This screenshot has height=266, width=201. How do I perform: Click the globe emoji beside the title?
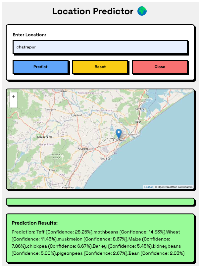(142, 11)
